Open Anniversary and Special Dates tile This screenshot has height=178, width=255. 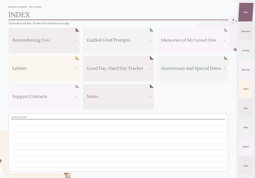tap(193, 69)
